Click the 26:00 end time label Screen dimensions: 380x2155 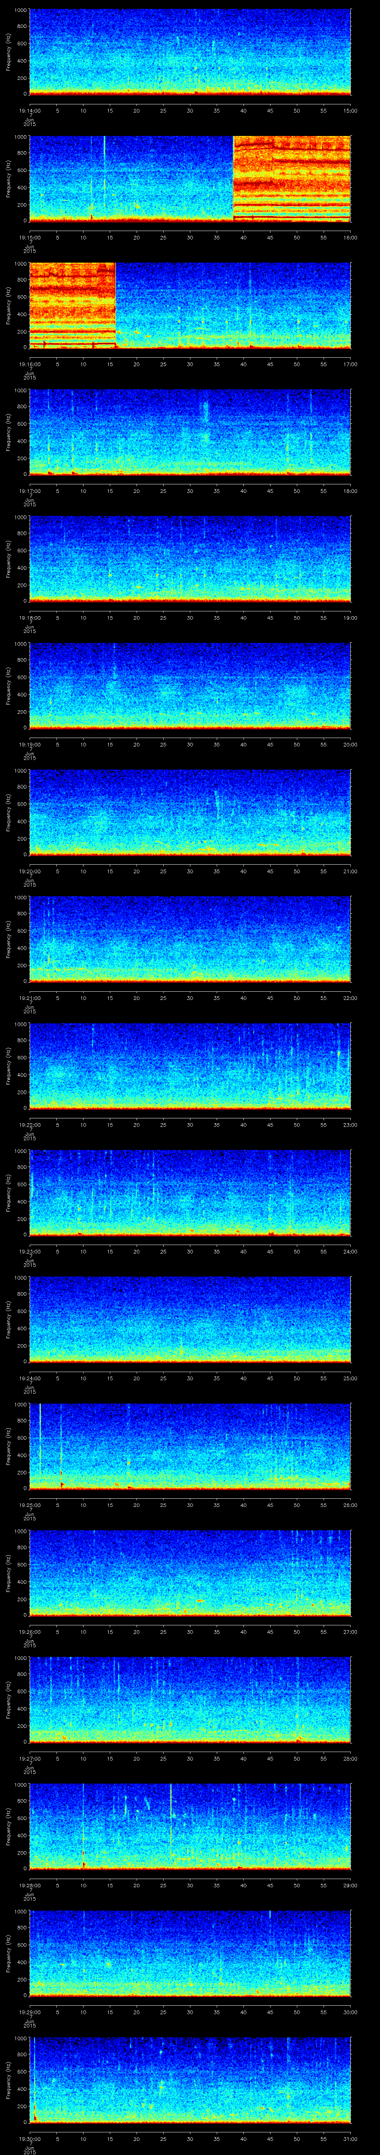pyautogui.click(x=350, y=1505)
